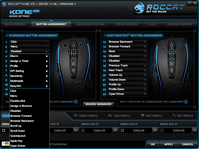
Task: Click marker 11 on left mouse diagram
Action: point(74,67)
